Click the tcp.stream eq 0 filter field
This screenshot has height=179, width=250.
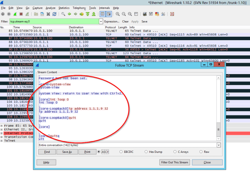(54, 21)
